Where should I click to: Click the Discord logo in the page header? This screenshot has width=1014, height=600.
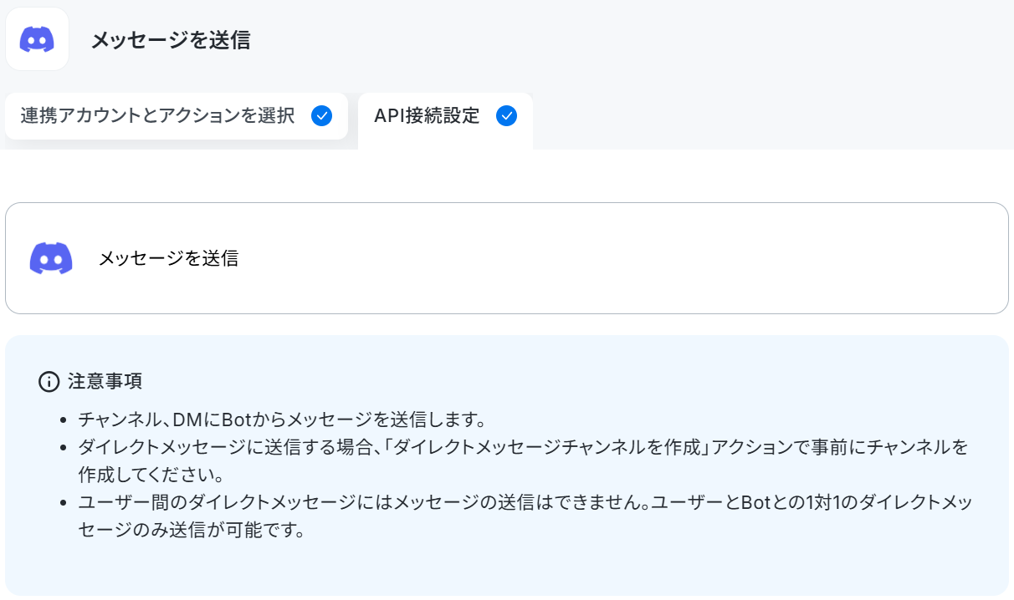pyautogui.click(x=37, y=39)
